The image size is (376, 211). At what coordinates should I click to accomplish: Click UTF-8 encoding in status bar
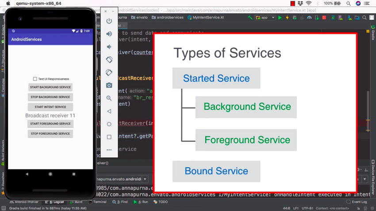[307, 208]
